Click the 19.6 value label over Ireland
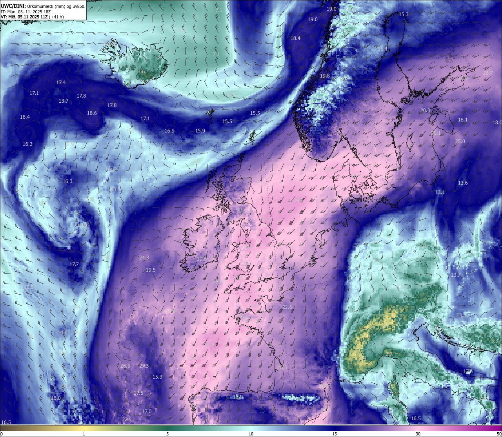Viewport: 502px width, 437px height. [x=202, y=259]
